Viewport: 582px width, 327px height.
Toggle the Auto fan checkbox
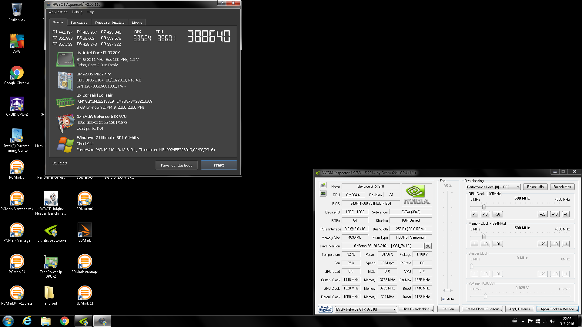pyautogui.click(x=443, y=299)
